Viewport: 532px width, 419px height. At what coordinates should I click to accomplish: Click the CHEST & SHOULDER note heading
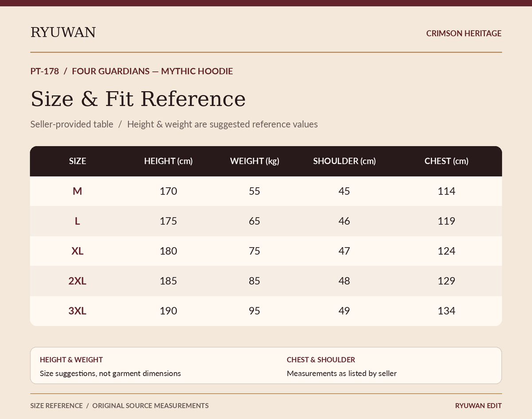pos(321,360)
